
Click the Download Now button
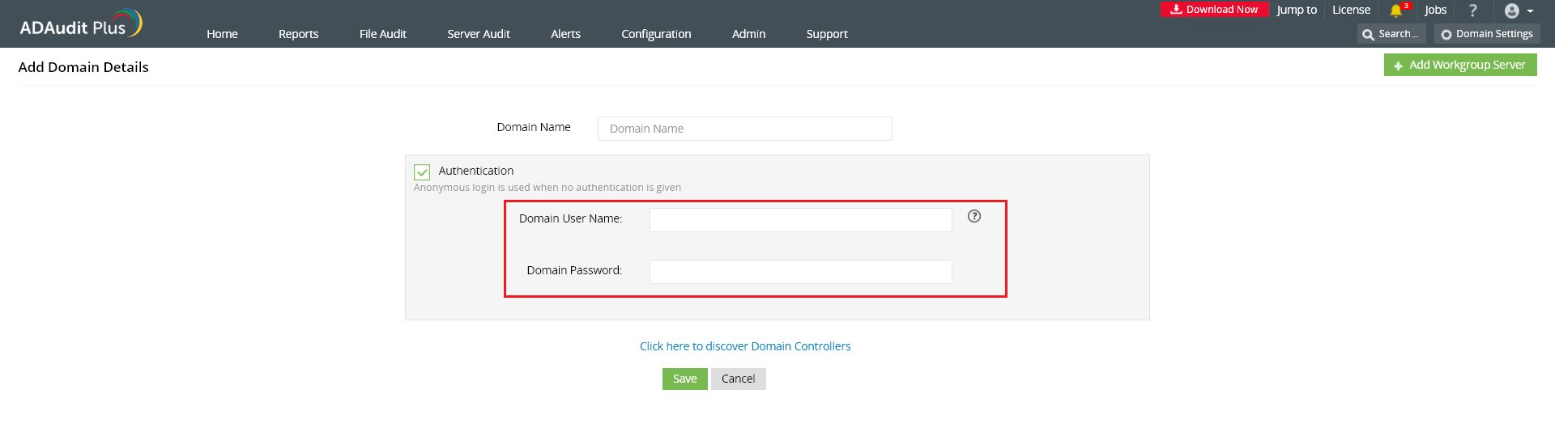click(x=1214, y=10)
